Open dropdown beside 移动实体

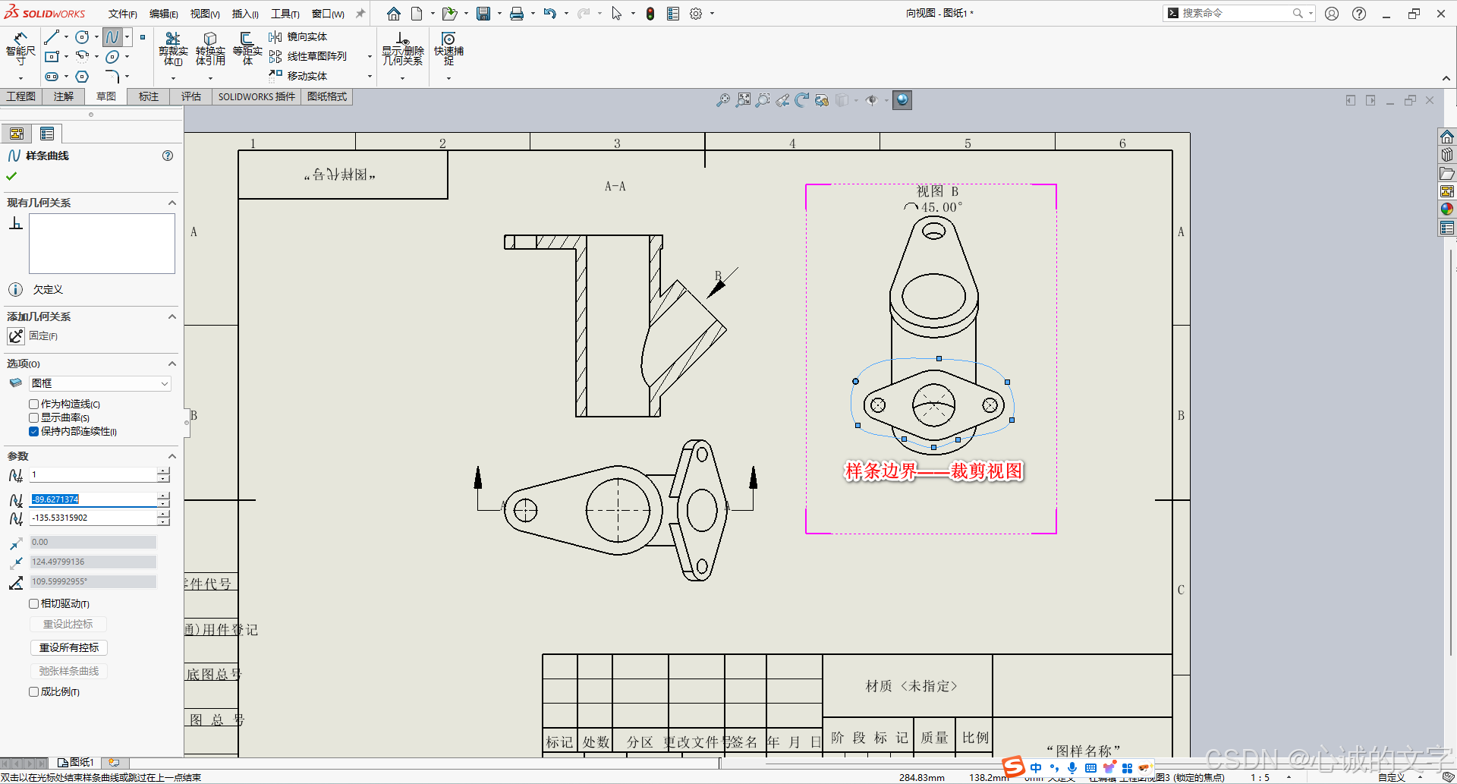point(370,76)
